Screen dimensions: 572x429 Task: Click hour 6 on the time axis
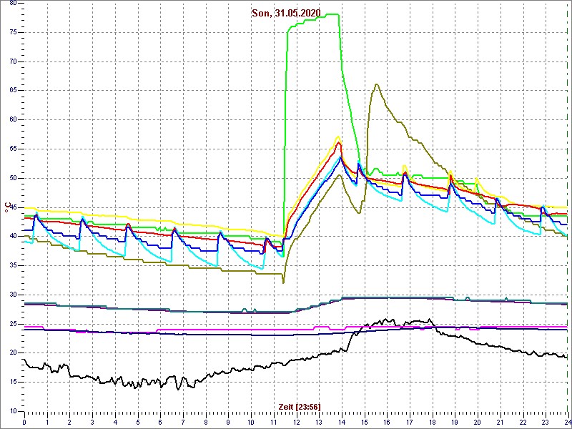(x=160, y=422)
